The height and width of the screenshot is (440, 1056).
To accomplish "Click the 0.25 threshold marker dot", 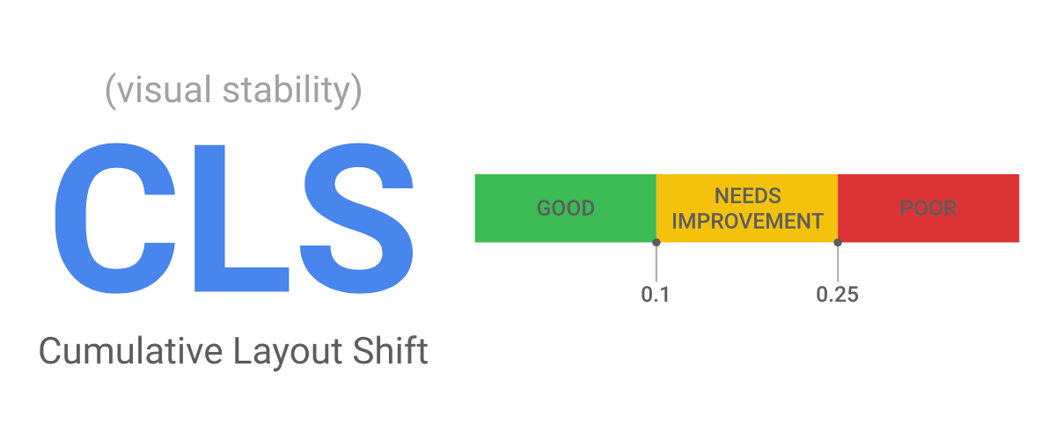I will coord(838,242).
